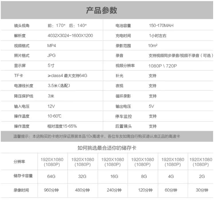This screenshot has width=215, height=204.
Task: Select the 相对湿度15-65% value
Action: 62,126
